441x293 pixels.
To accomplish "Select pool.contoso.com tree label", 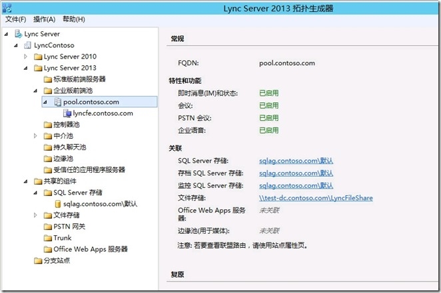I will tap(91, 102).
